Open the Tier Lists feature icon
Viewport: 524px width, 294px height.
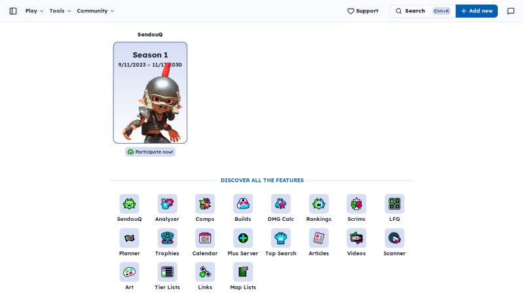(167, 272)
